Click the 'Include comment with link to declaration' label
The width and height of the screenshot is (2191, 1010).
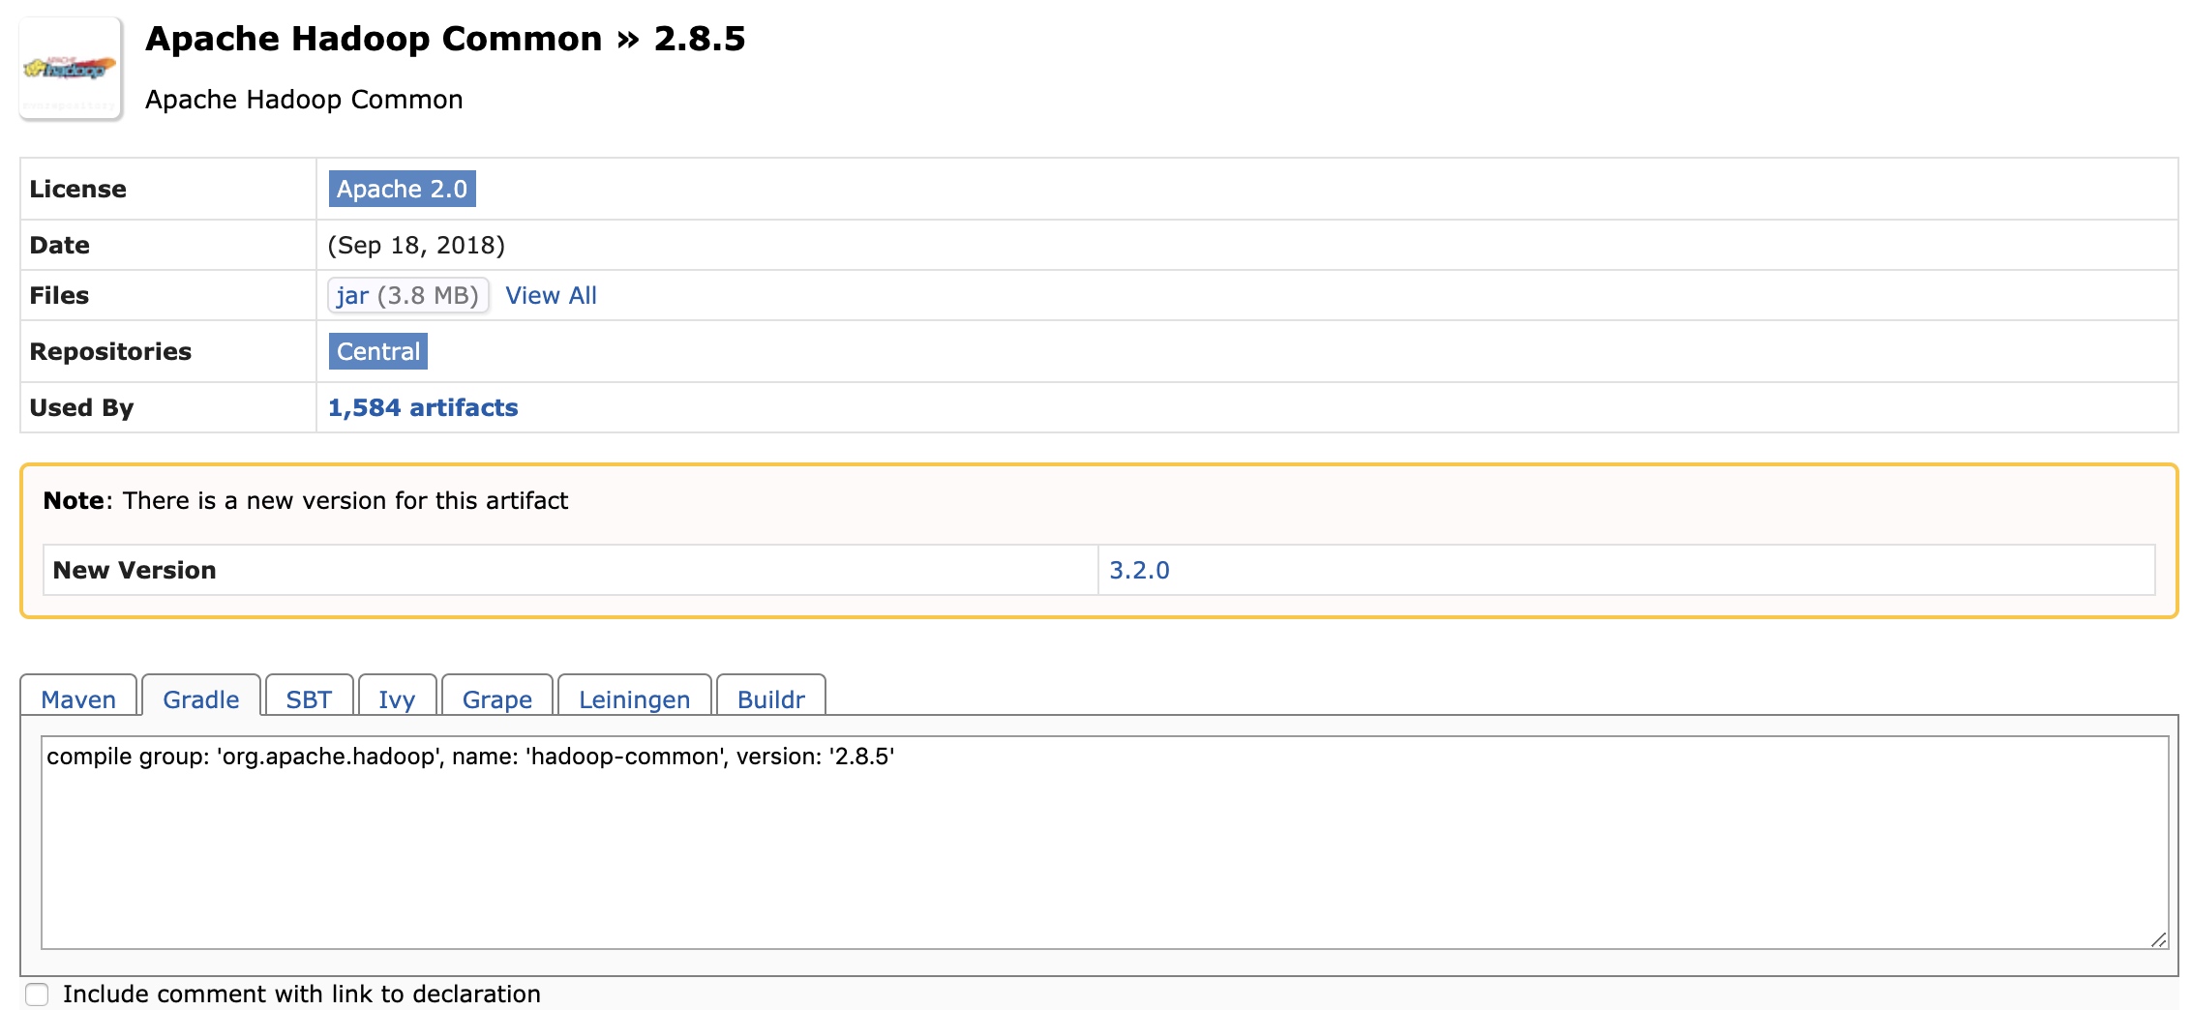tap(301, 994)
